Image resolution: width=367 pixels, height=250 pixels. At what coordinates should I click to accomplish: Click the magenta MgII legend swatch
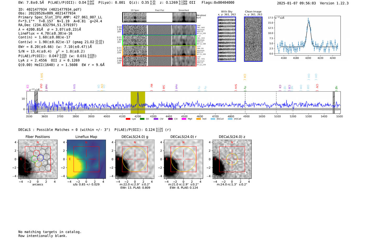click(184, 119)
